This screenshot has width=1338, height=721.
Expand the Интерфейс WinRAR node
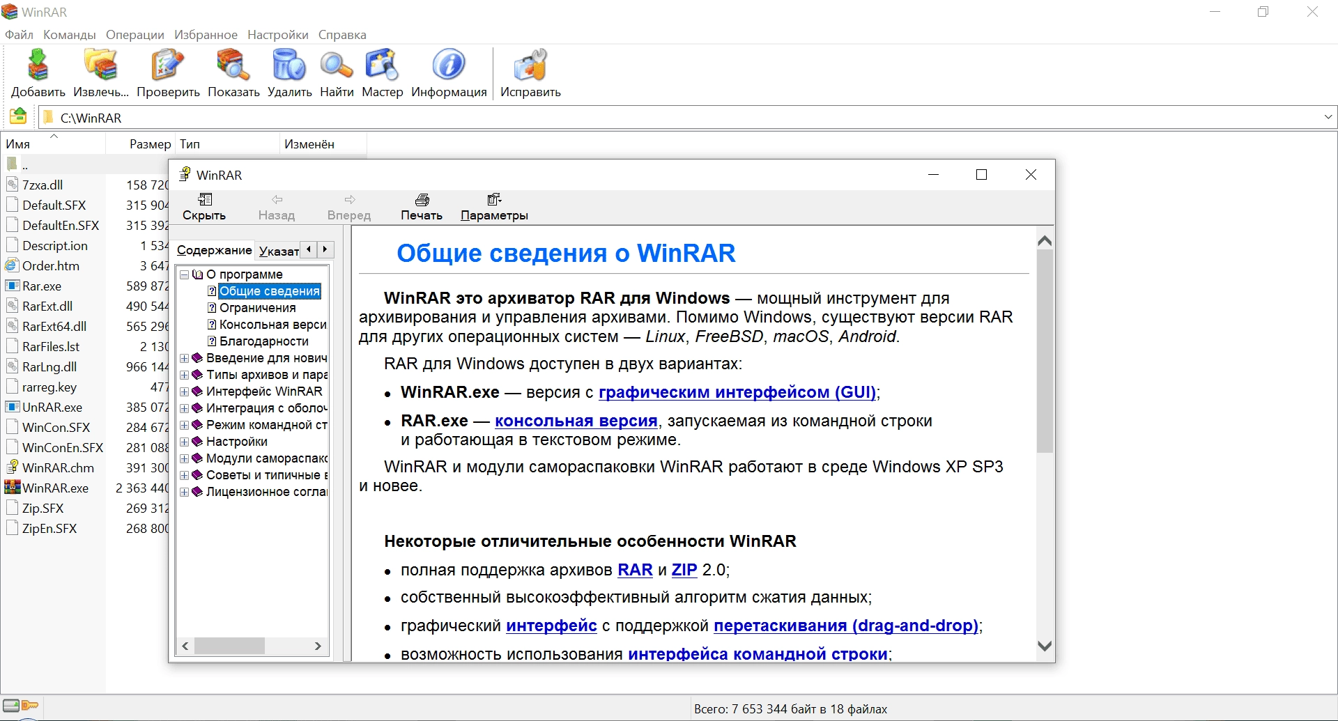pos(184,391)
